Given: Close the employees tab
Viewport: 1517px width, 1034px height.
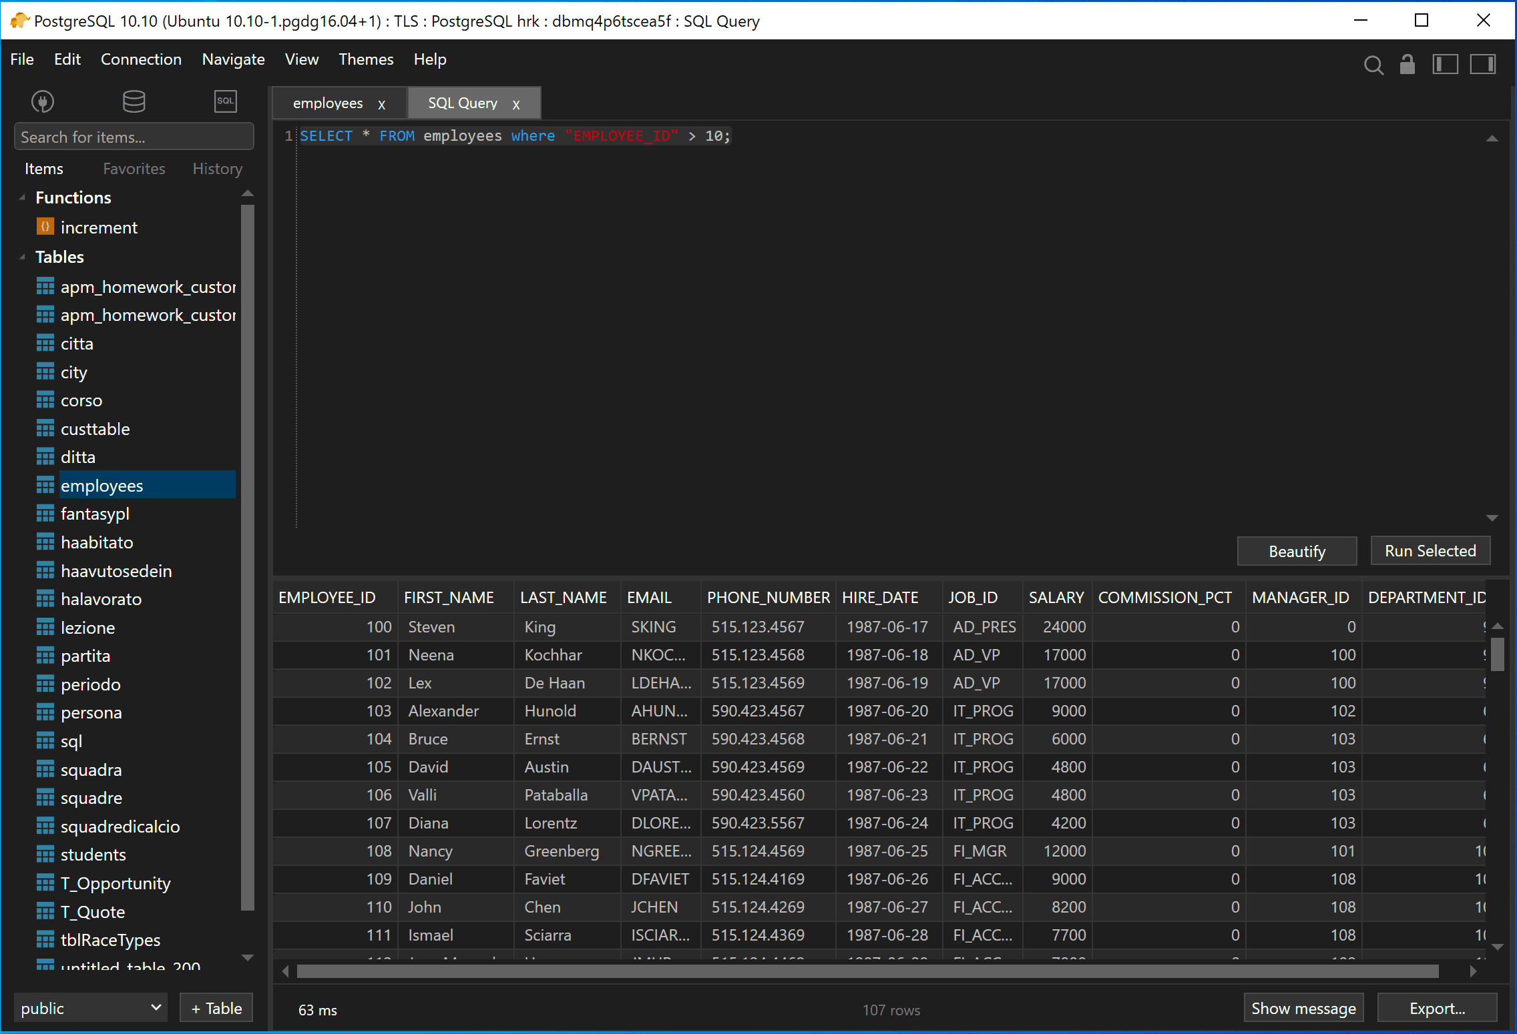Looking at the screenshot, I should coord(382,105).
